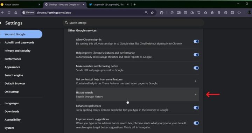Click the forward navigation arrow
Image resolution: width=252 pixels, height=133 pixels.
pos(2,13)
